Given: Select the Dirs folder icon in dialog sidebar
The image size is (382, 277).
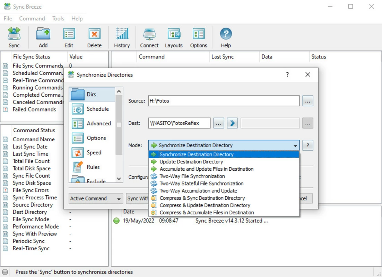Looking at the screenshot, I should click(78, 94).
